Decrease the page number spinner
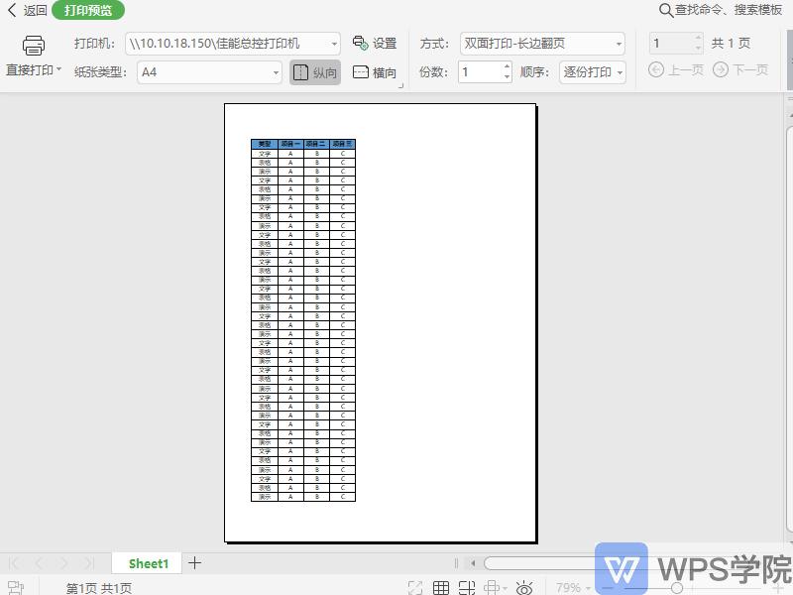This screenshot has width=793, height=595. (698, 49)
